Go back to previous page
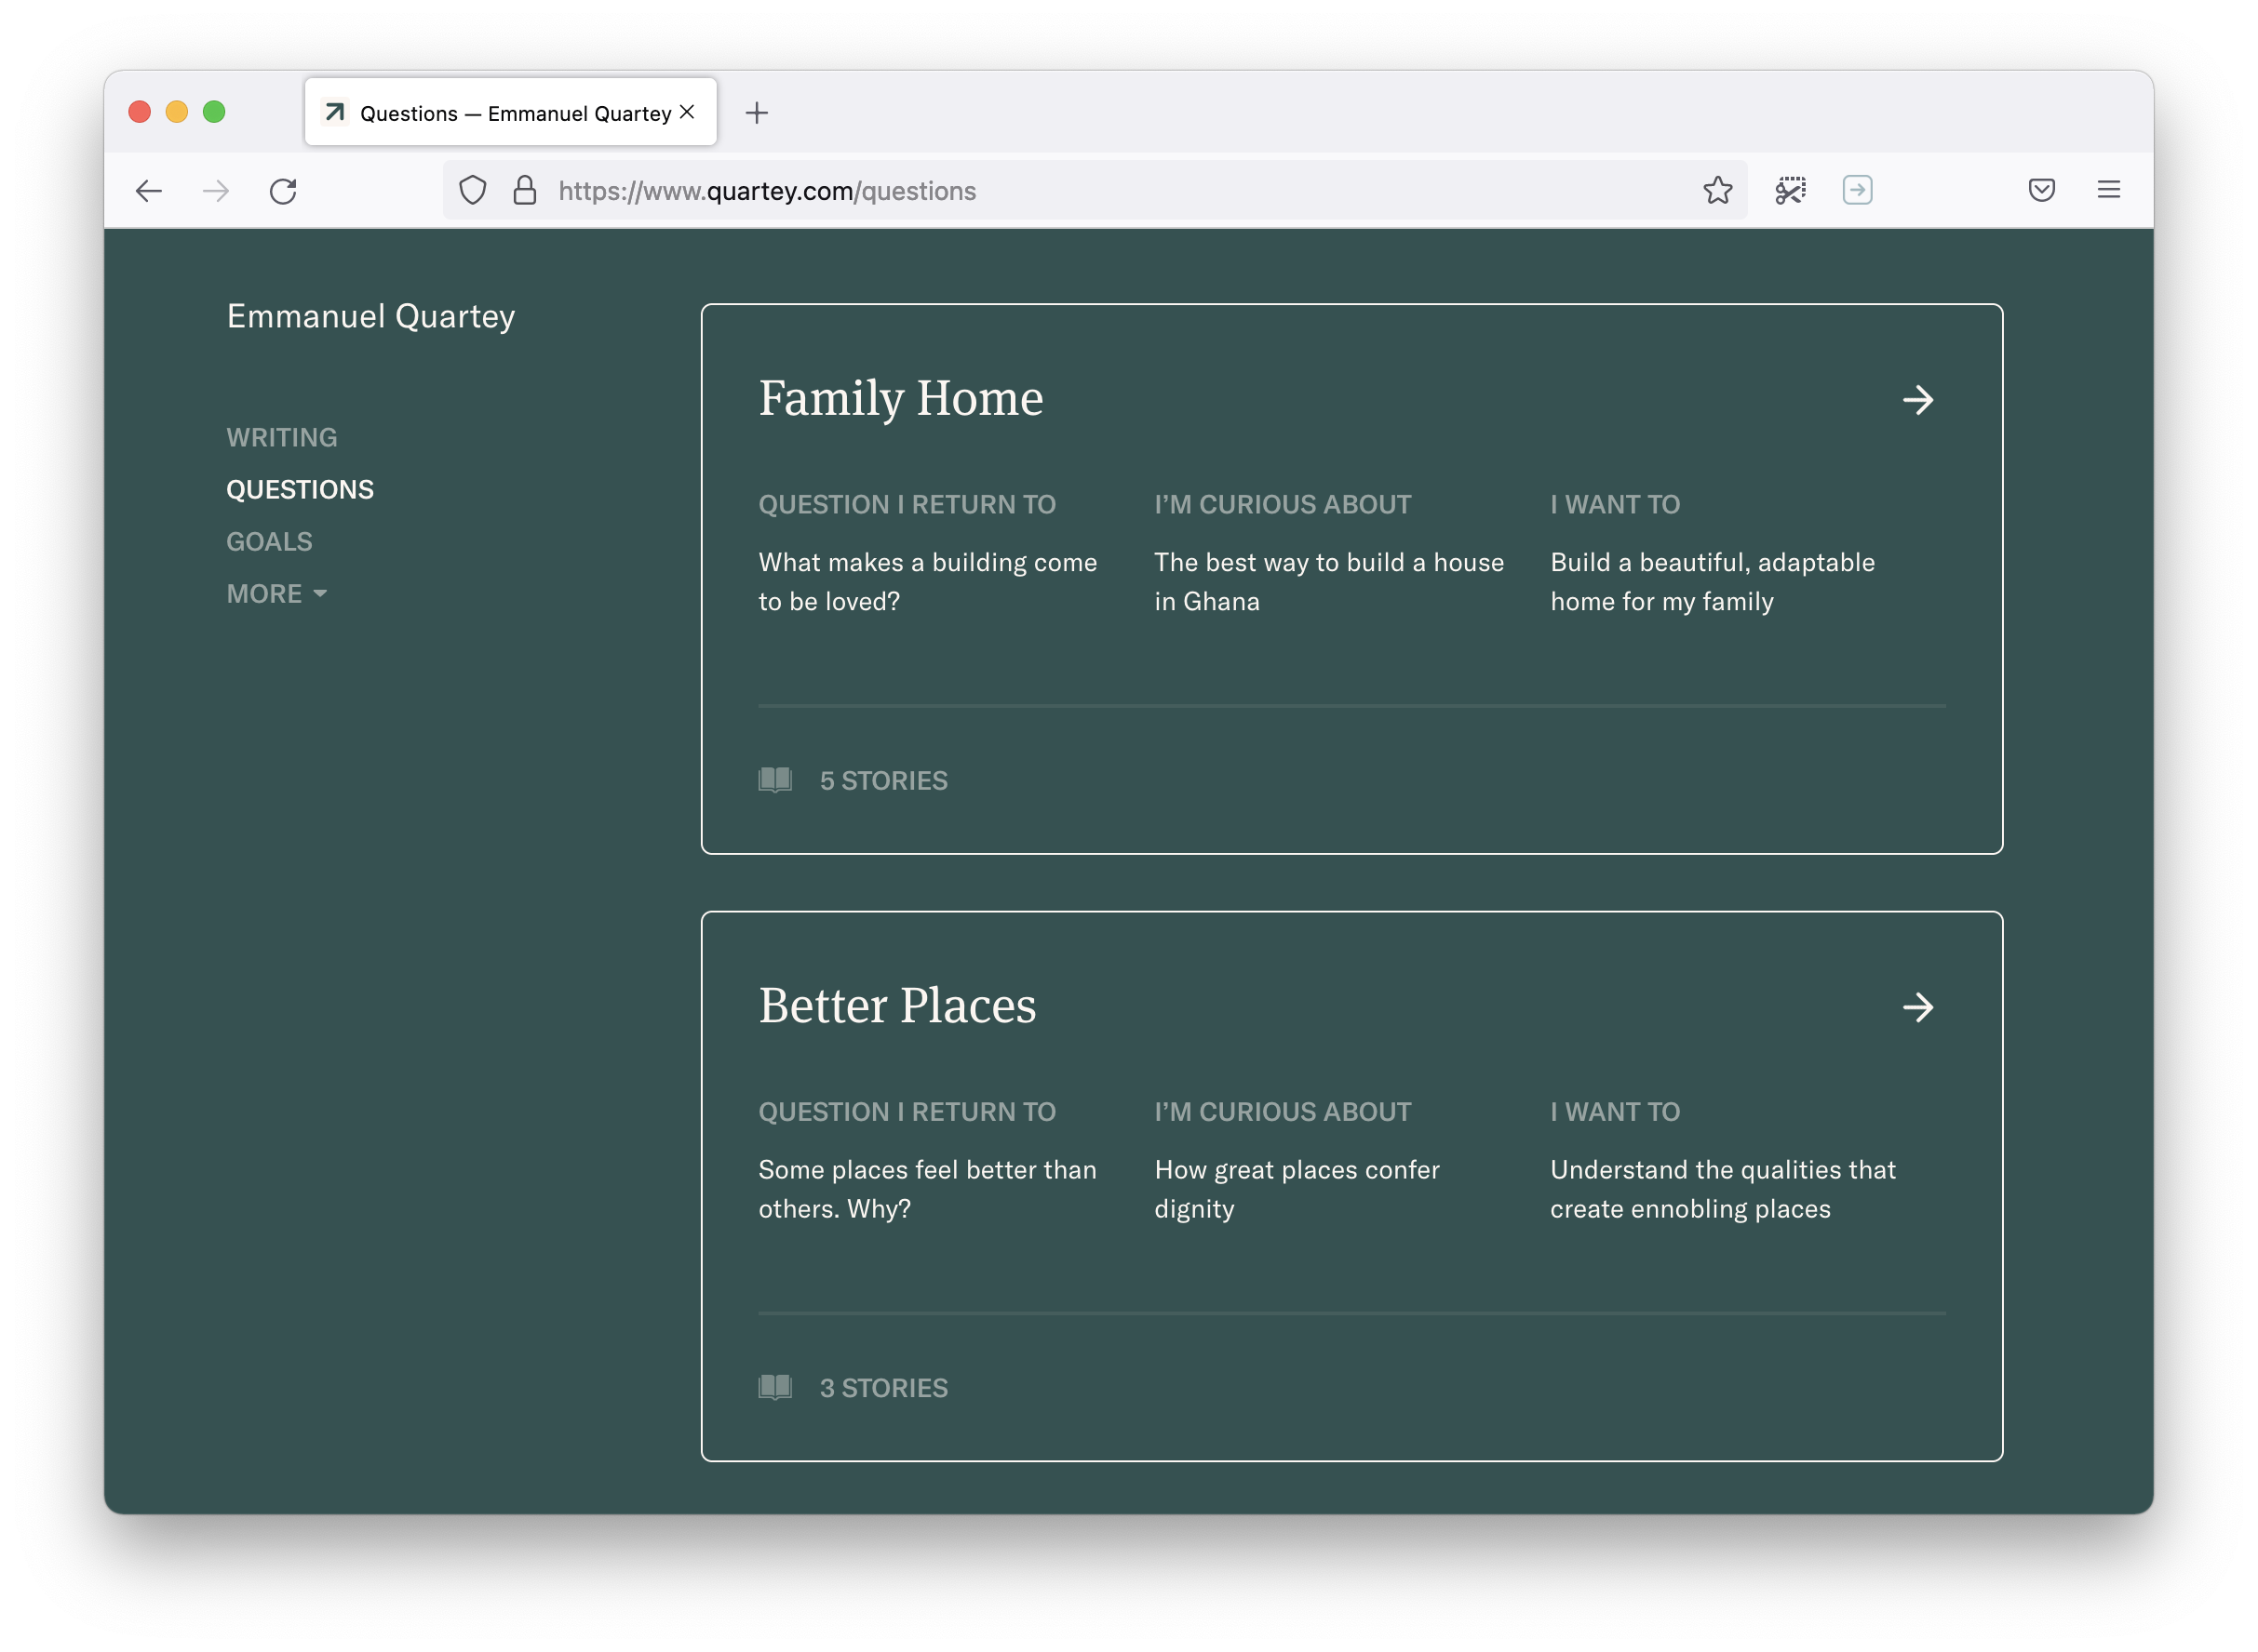This screenshot has width=2258, height=1652. [148, 191]
